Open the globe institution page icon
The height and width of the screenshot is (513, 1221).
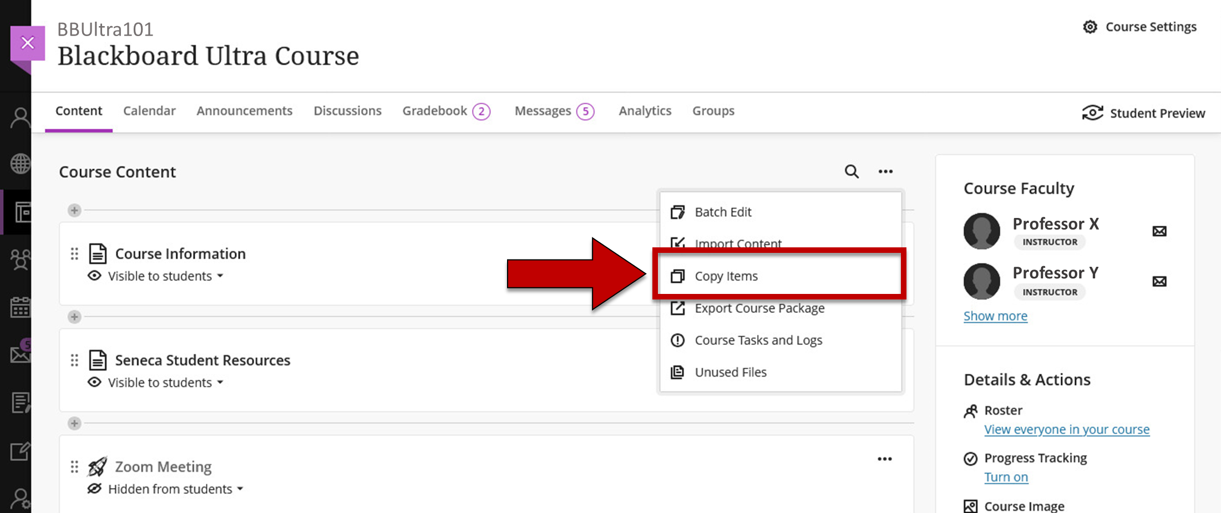[21, 164]
